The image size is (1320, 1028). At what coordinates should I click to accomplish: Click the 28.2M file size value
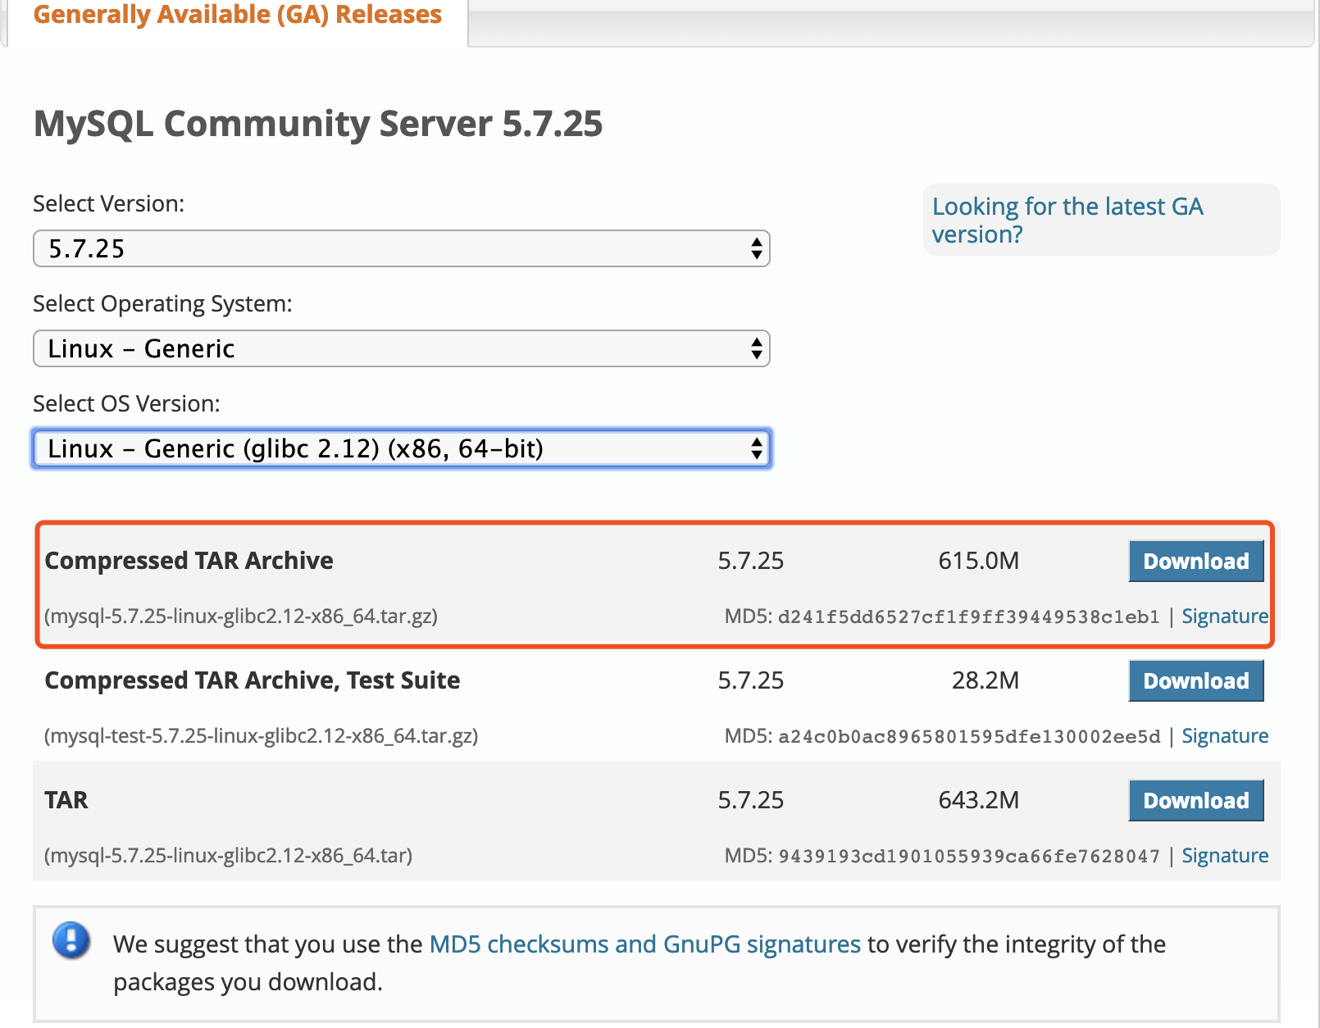click(985, 680)
